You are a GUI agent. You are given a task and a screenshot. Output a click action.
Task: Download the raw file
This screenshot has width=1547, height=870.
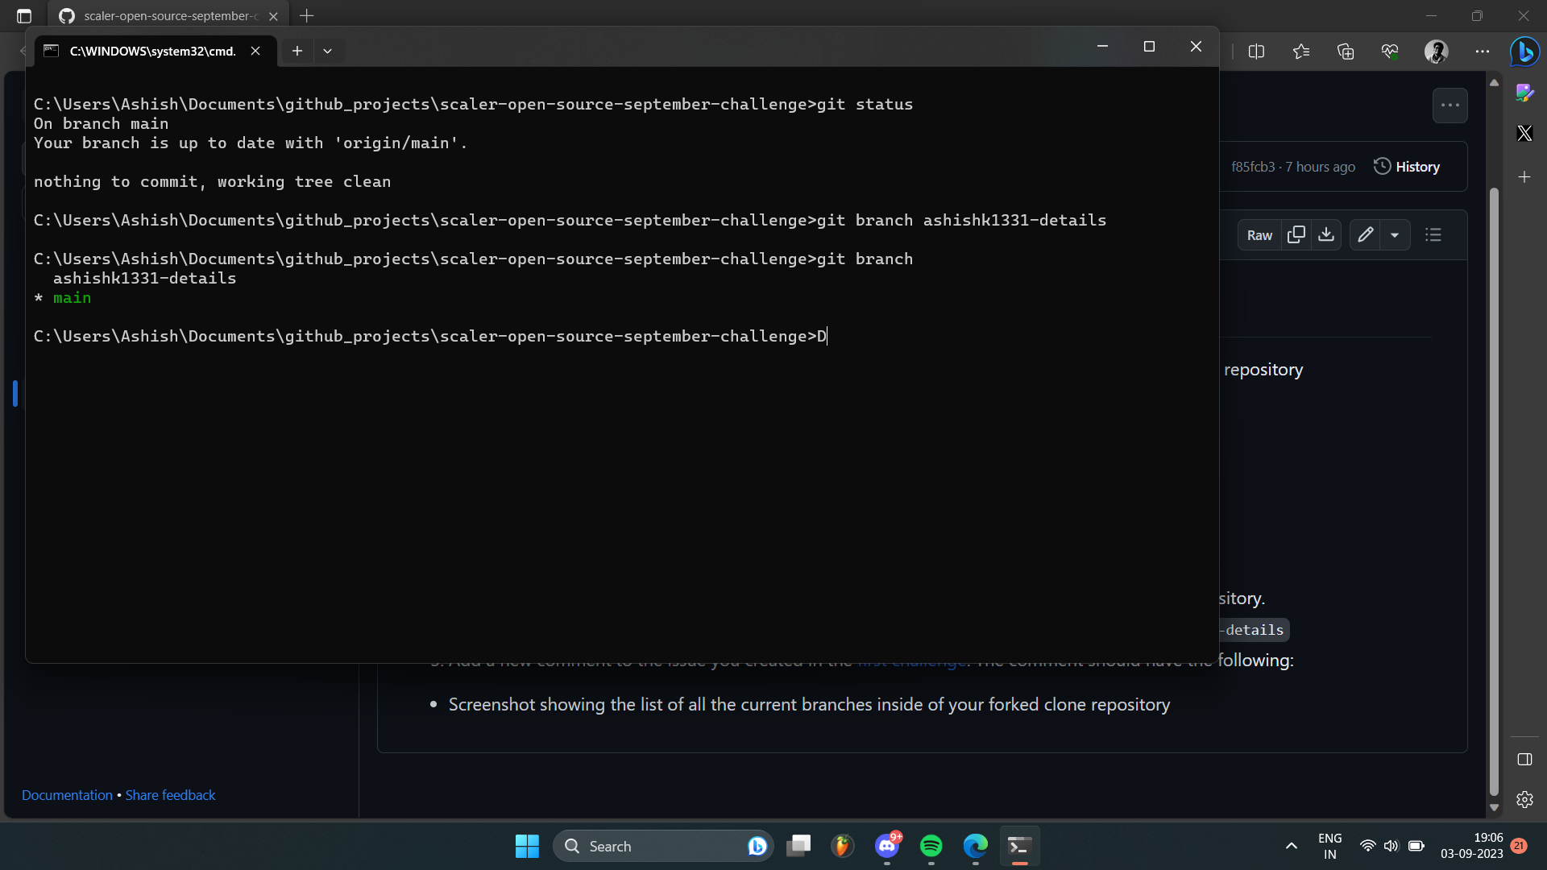point(1327,234)
